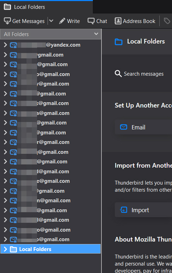172x273 pixels.
Task: Expand the account ending d@gmail.com
Action: [x=5, y=171]
